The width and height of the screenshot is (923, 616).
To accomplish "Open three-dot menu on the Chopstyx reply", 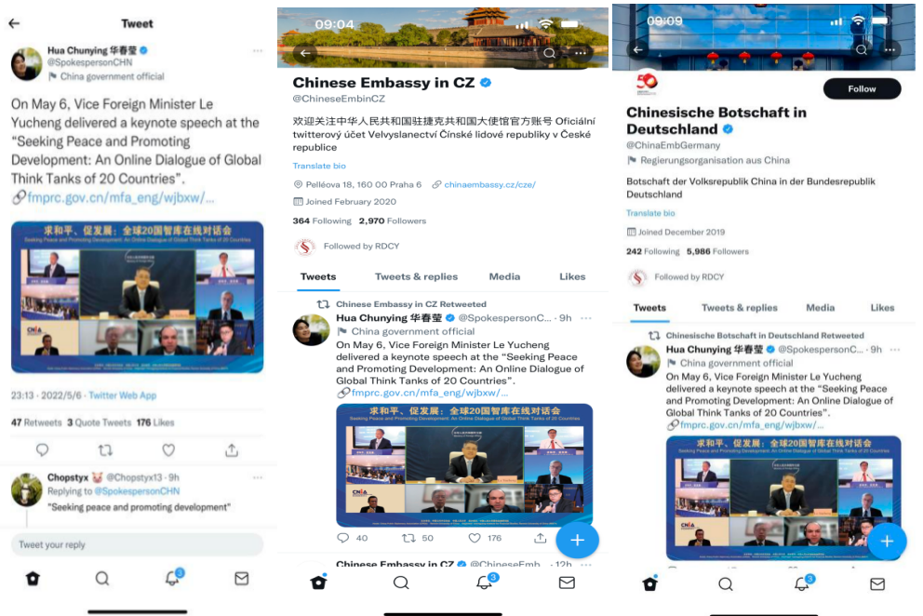I will click(257, 477).
